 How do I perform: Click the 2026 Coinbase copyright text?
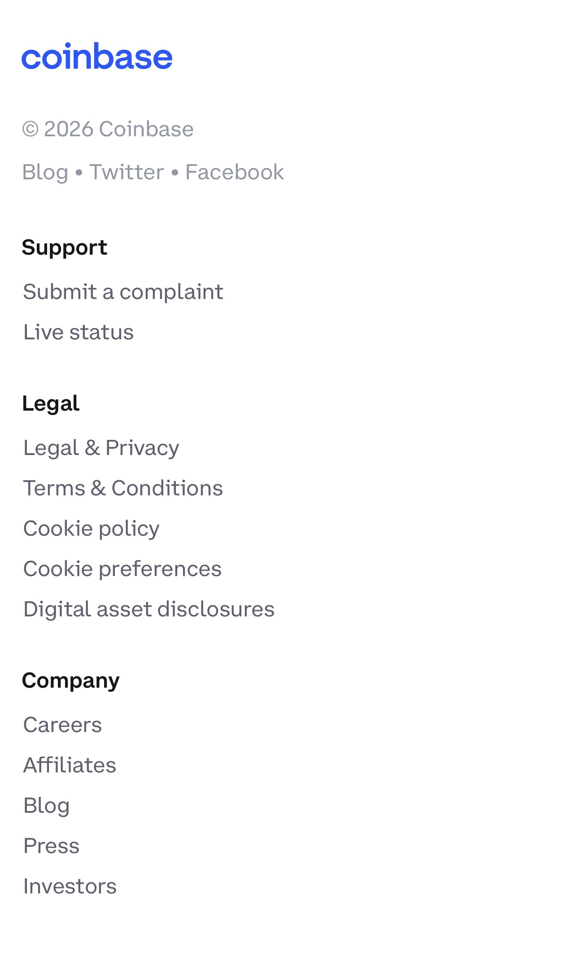click(x=108, y=129)
